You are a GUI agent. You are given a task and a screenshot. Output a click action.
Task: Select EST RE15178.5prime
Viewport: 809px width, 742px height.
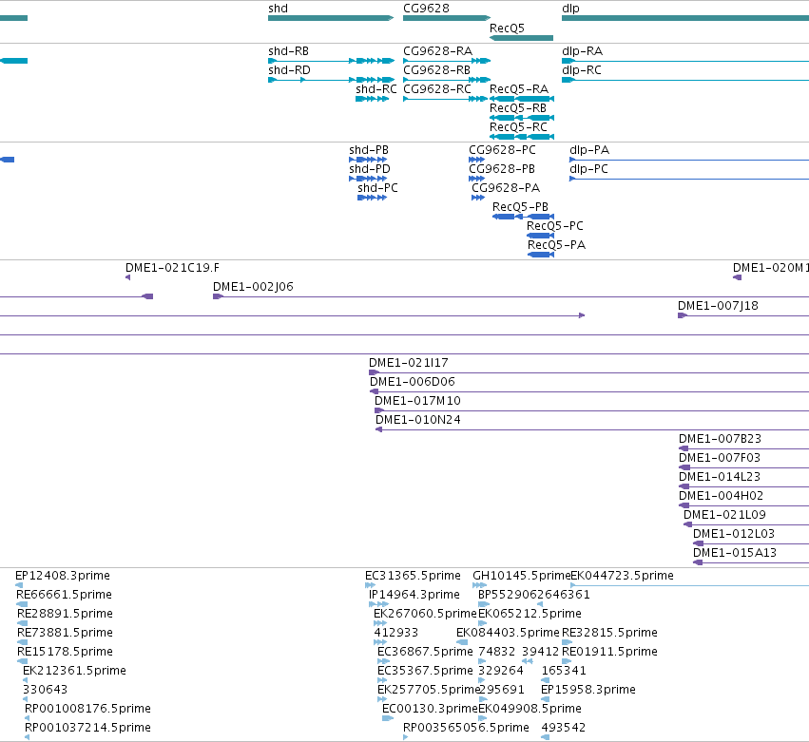22,661
